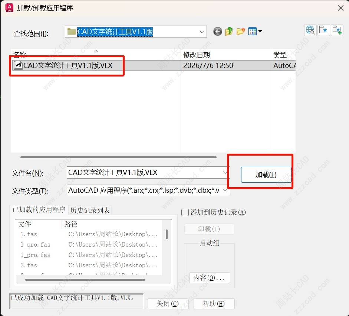
Task: Click the 已成功加载 status message
Action: click(73, 298)
